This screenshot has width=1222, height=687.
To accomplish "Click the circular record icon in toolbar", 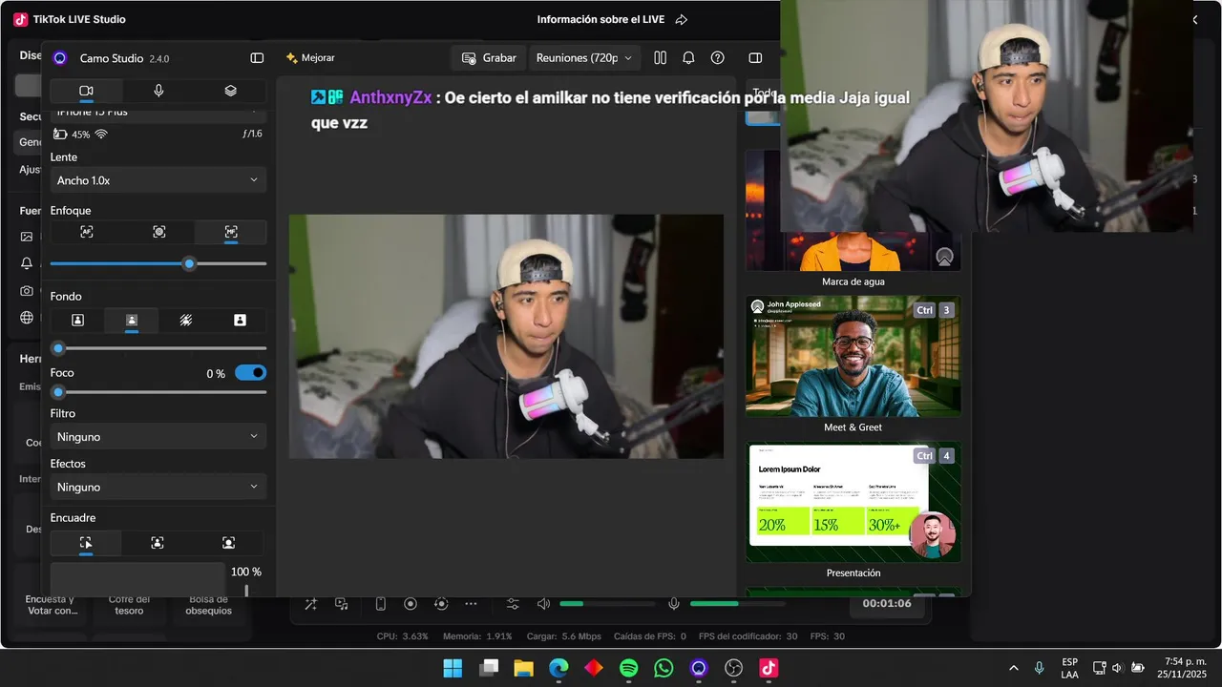I will [x=411, y=604].
